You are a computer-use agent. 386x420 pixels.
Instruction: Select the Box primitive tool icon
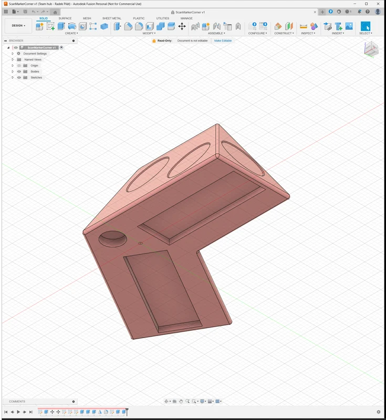coord(104,26)
